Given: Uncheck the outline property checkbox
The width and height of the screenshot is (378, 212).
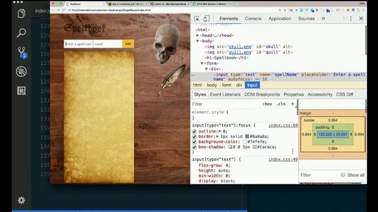Looking at the screenshot, I should click(x=194, y=131).
